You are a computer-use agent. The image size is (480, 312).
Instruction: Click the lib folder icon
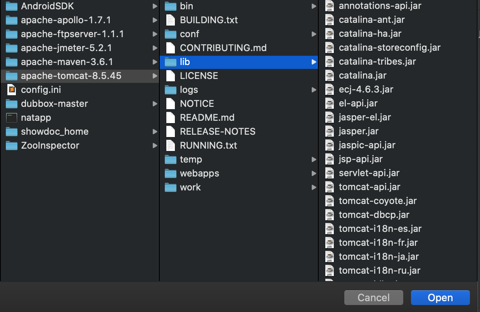click(171, 62)
